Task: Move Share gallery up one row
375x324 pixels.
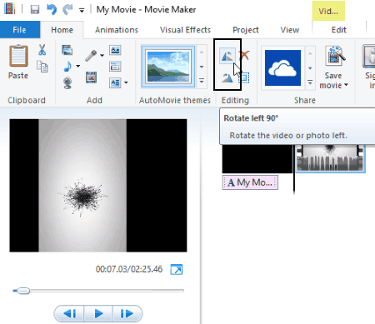Action: tap(310, 53)
